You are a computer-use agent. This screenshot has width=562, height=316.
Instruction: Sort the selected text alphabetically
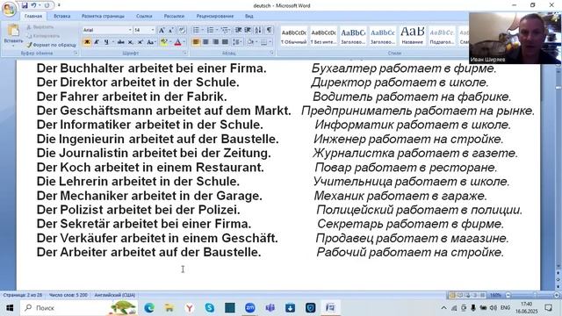[258, 30]
